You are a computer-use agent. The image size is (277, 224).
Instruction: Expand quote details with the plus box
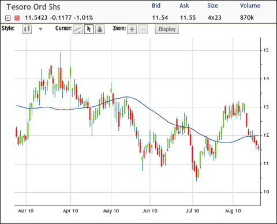point(8,18)
